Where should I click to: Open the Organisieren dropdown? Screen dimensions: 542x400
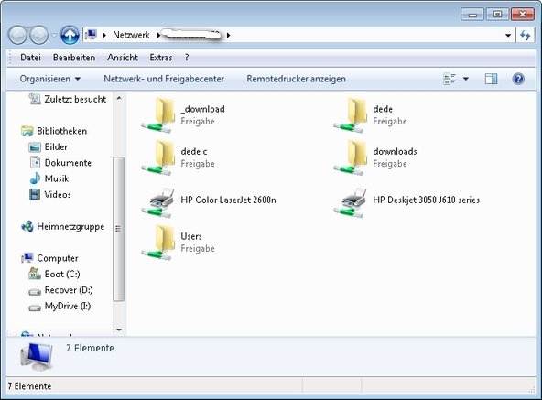click(x=49, y=79)
